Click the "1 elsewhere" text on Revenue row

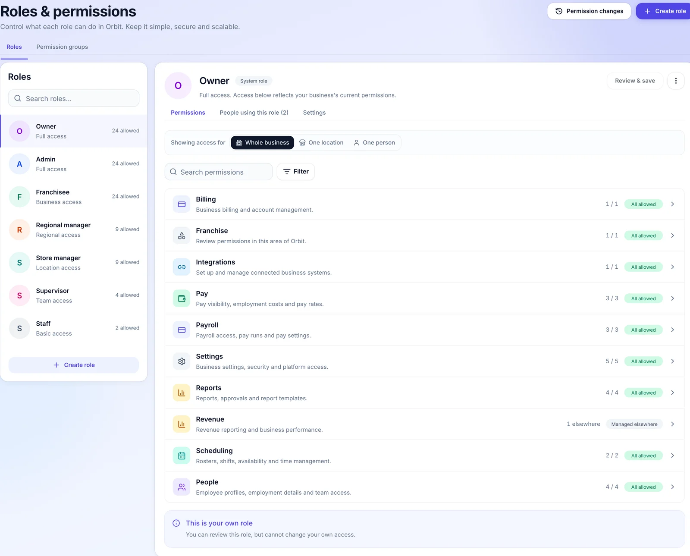click(x=583, y=424)
